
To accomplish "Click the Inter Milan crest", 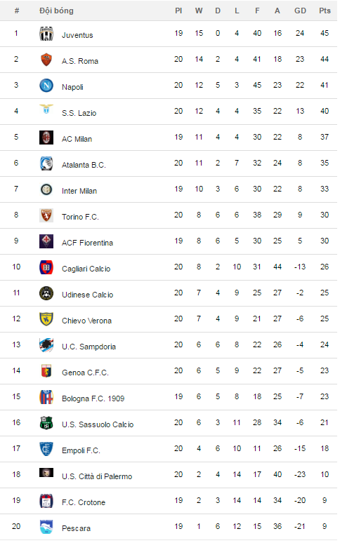I will pos(46,189).
